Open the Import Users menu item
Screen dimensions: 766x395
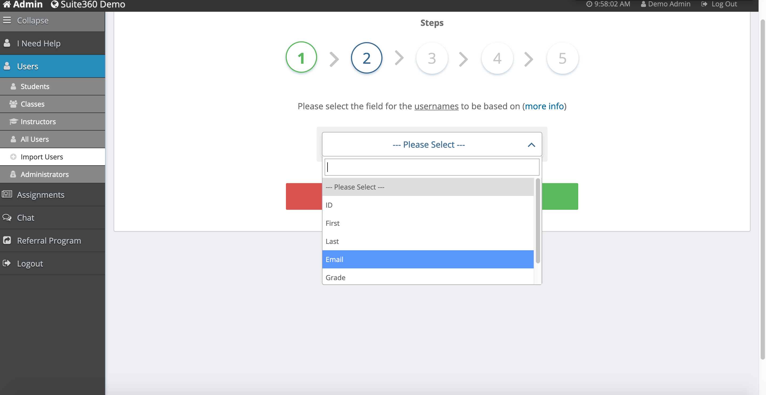click(42, 157)
